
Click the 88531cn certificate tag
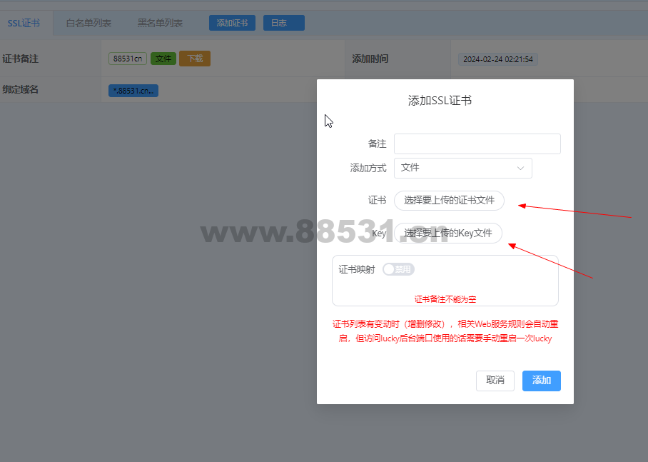(128, 59)
